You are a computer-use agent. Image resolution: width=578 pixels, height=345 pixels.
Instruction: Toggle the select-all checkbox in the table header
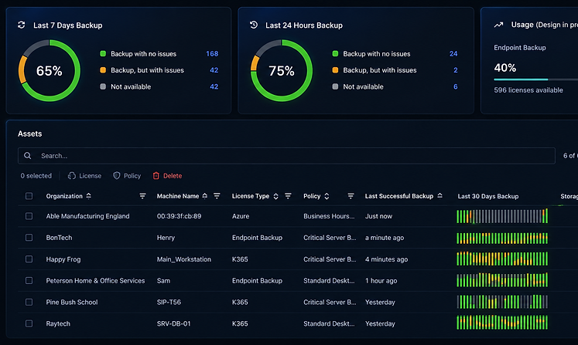[x=29, y=196]
